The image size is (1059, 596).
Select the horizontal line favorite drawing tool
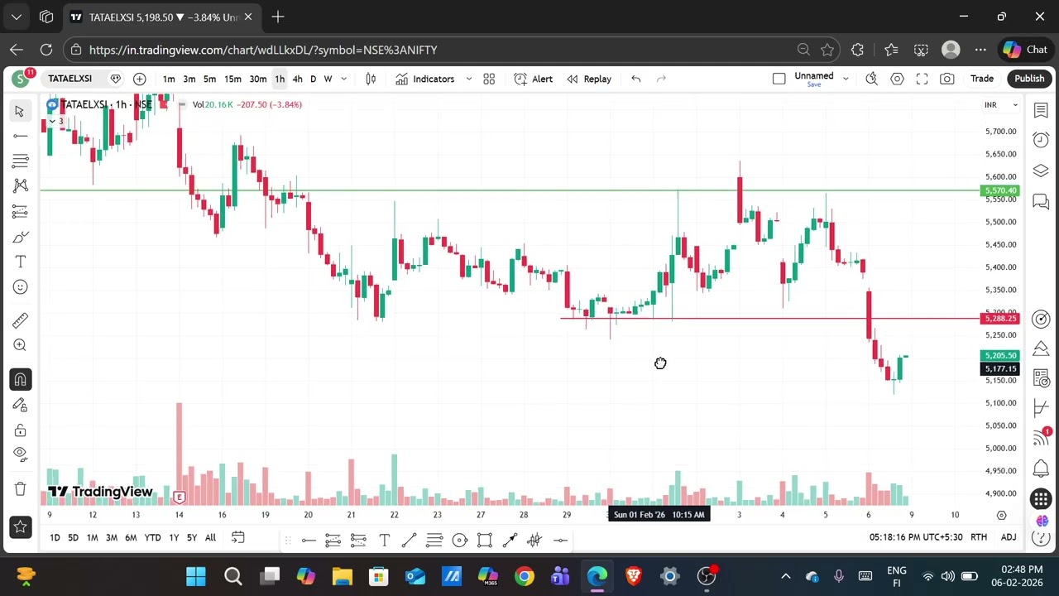(x=308, y=541)
